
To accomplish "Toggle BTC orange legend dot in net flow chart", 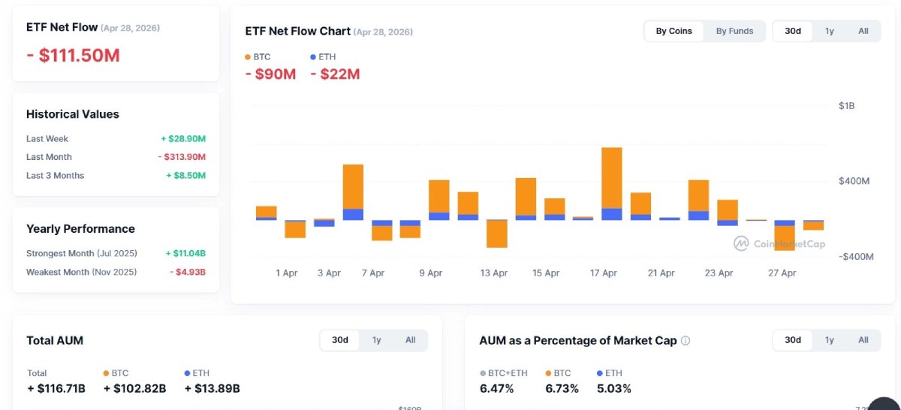I will pyautogui.click(x=249, y=57).
